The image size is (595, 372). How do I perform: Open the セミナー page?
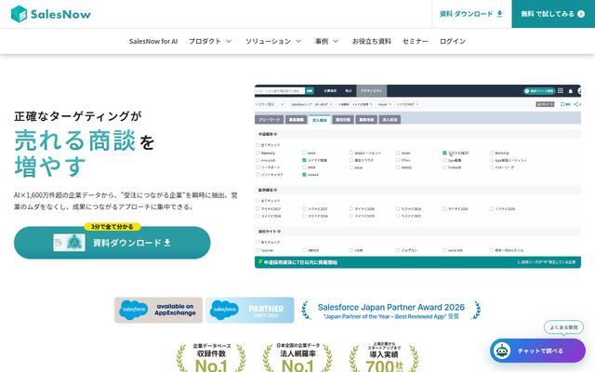click(x=416, y=41)
